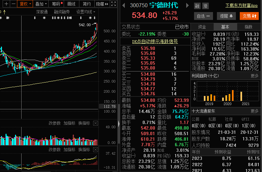Screen dimensions: 262x172
Task: Zoom in chart with plus button
Action: pyautogui.click(x=6, y=4)
